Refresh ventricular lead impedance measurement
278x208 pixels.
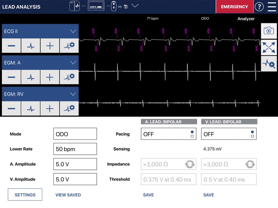click(250, 164)
